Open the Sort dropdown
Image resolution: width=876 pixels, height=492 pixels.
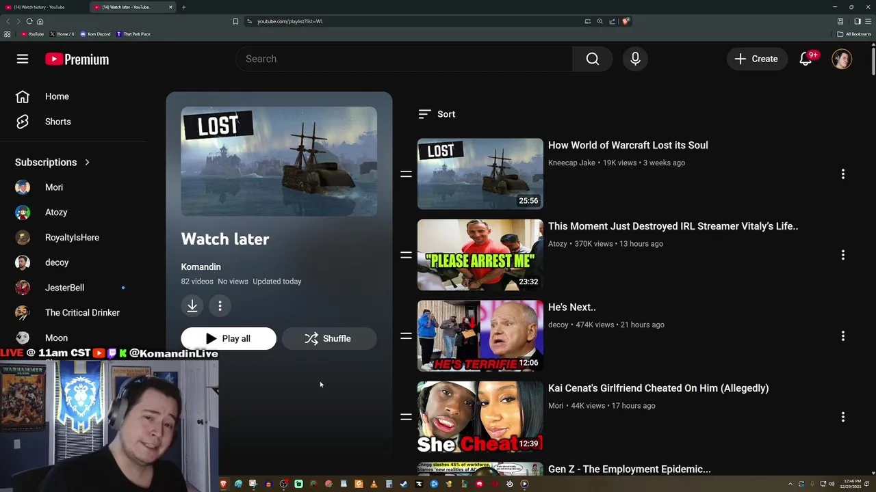coord(437,114)
